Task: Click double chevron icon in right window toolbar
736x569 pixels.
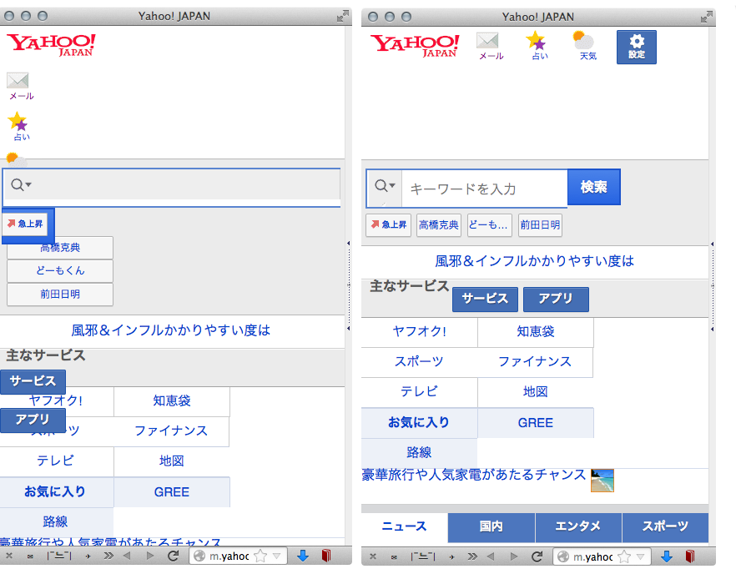Action: coord(472,556)
